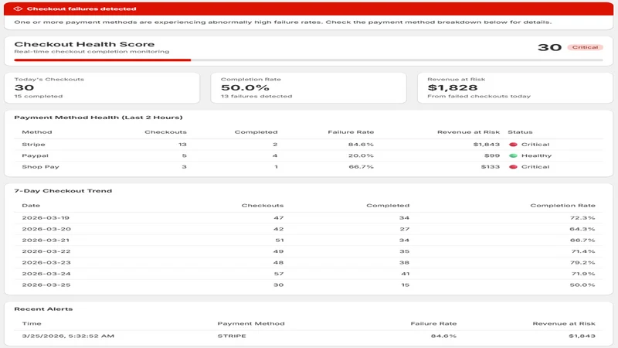Click the Completion Rate value 50.0%
The image size is (618, 348).
point(245,87)
